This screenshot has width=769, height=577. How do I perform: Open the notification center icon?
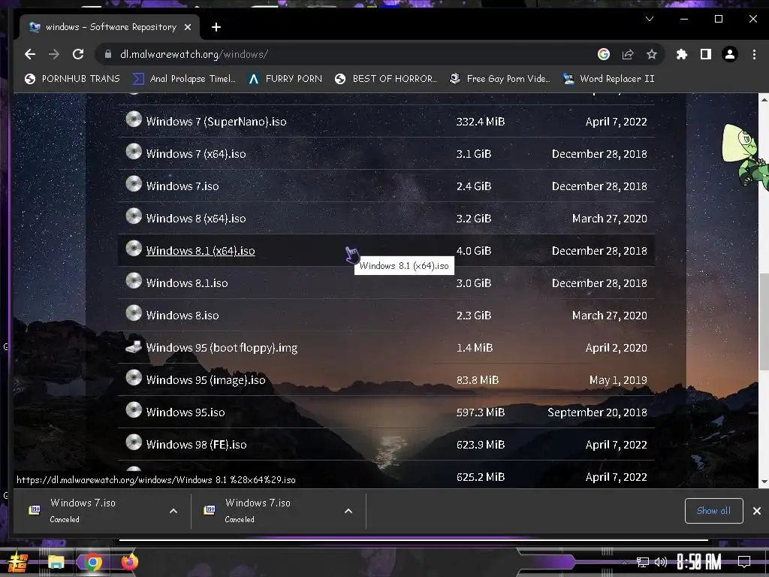744,562
